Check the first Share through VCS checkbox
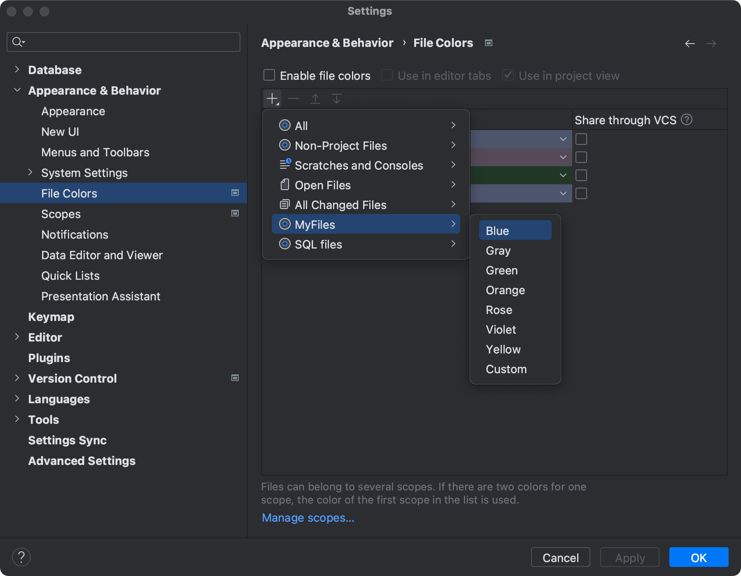This screenshot has height=576, width=741. point(581,139)
